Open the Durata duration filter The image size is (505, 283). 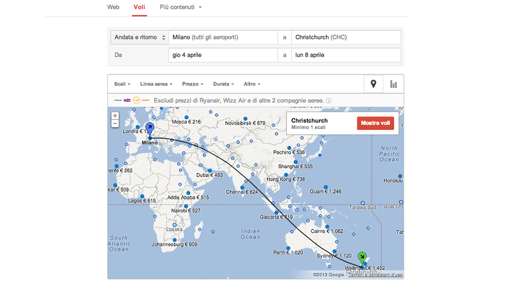(223, 84)
